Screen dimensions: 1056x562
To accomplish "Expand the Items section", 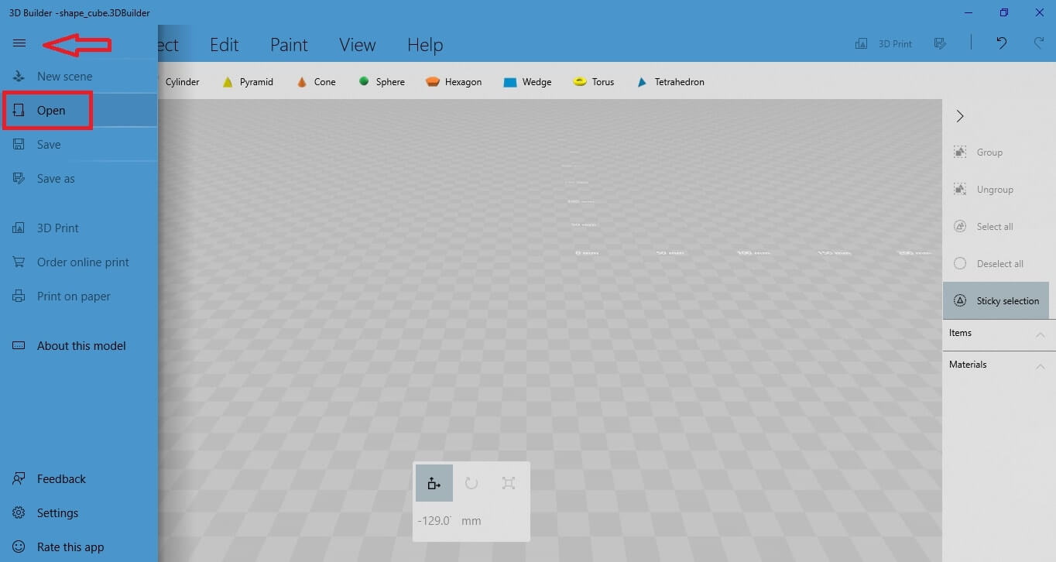I will (1040, 334).
